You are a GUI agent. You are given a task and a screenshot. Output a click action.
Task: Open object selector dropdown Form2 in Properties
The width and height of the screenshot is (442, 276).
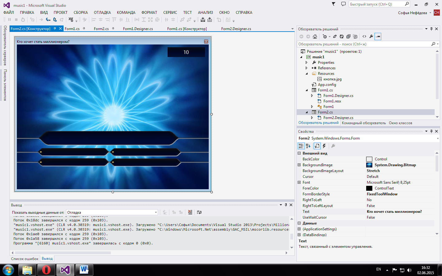tap(437, 138)
